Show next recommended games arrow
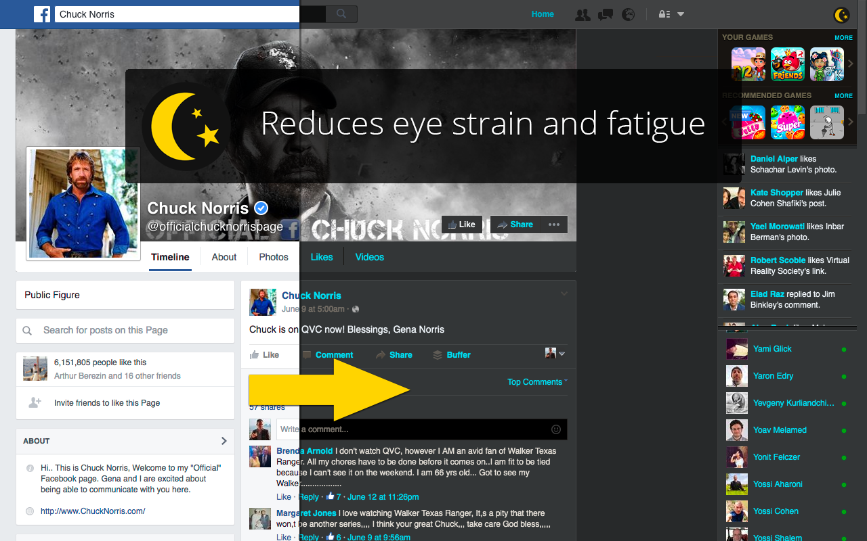867x541 pixels. (851, 122)
